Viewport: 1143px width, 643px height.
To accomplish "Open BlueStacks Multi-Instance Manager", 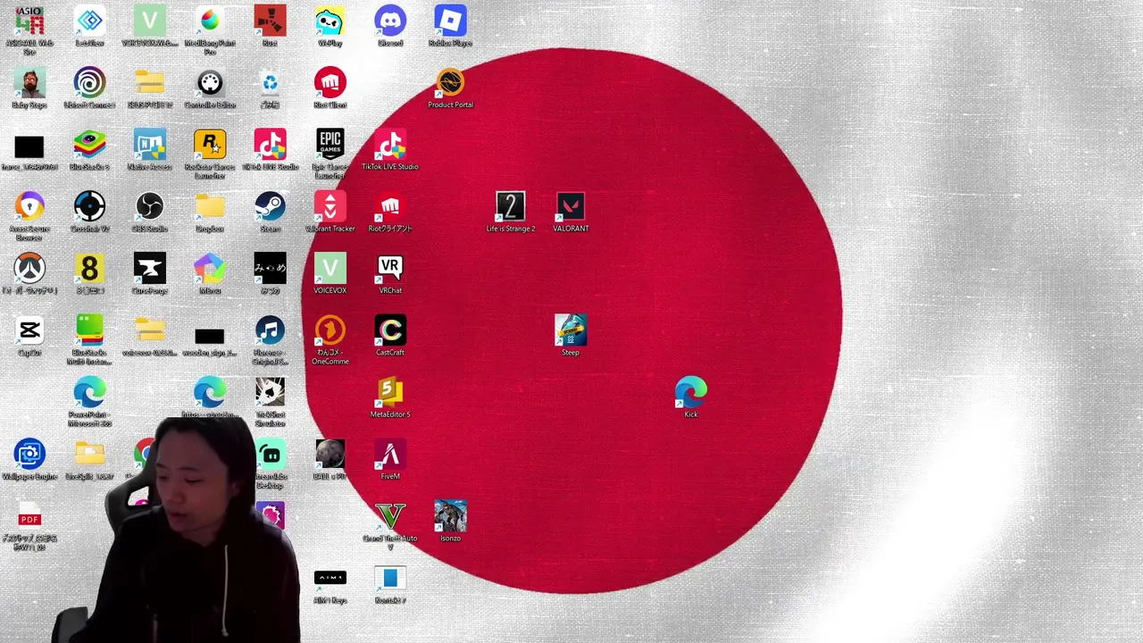I will click(x=89, y=330).
